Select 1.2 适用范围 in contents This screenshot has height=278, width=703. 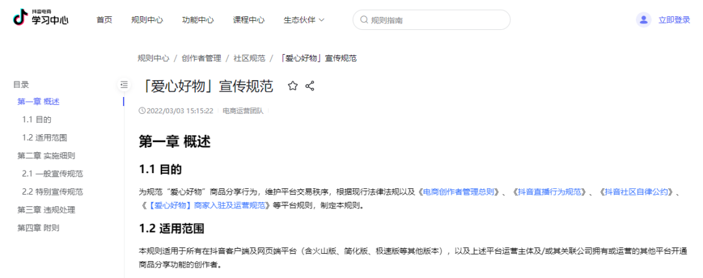point(45,137)
